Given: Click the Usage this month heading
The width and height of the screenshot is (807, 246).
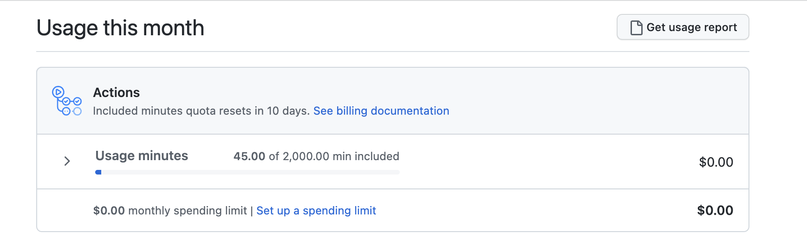Looking at the screenshot, I should pyautogui.click(x=120, y=28).
